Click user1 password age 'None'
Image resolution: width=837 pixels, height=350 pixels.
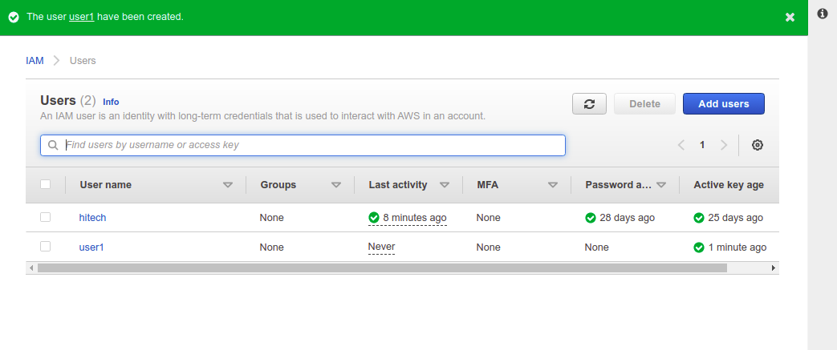(597, 247)
